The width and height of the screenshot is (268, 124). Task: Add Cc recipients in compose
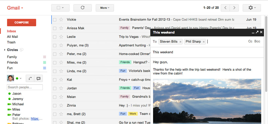tap(250, 42)
